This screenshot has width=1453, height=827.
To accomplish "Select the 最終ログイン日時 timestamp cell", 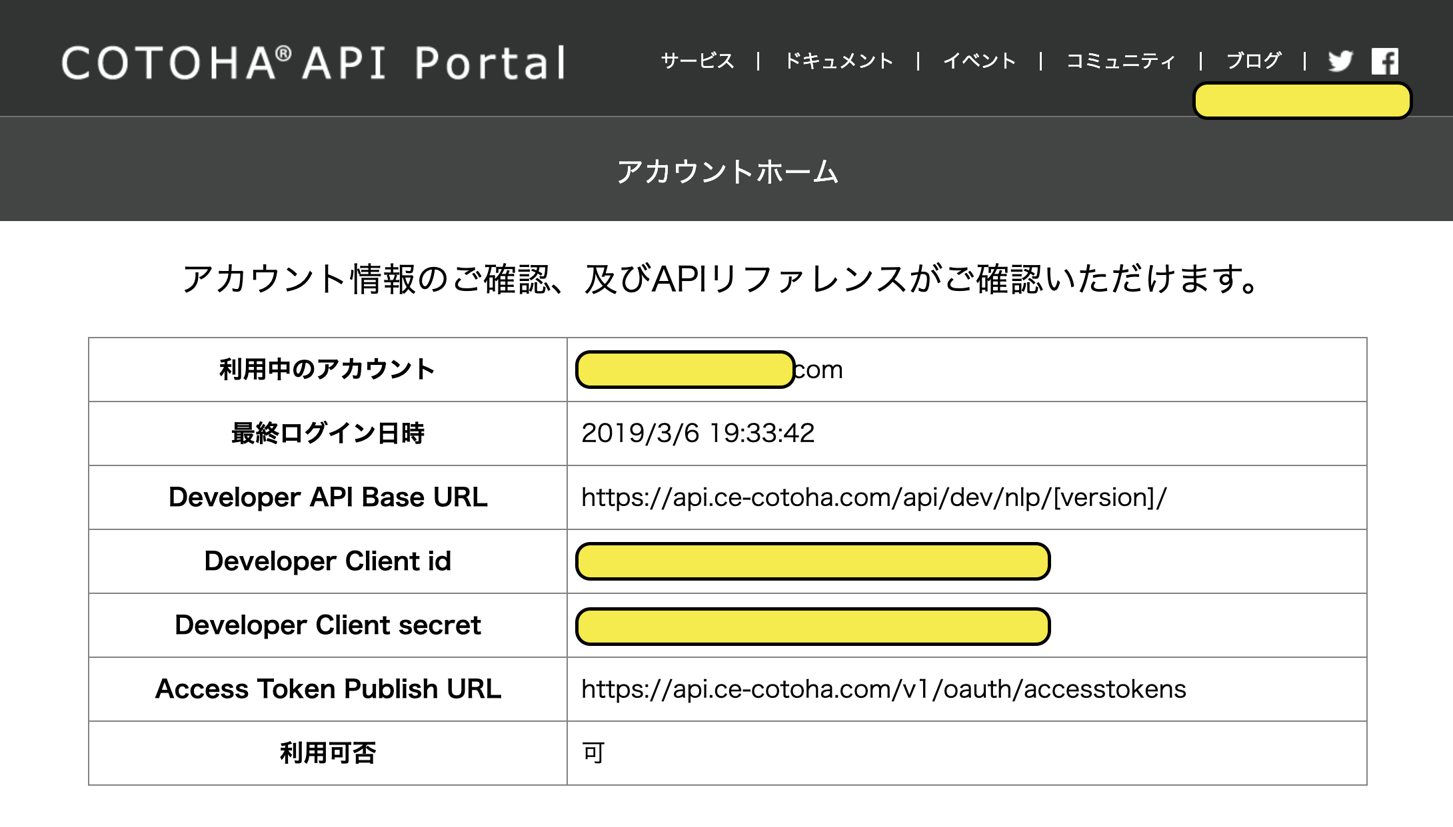I will click(698, 433).
